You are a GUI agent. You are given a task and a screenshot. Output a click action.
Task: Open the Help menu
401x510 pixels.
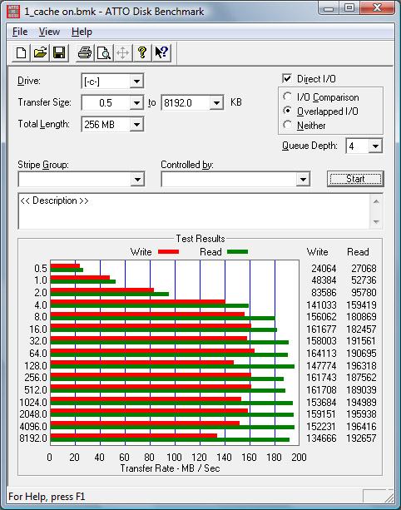coord(82,32)
